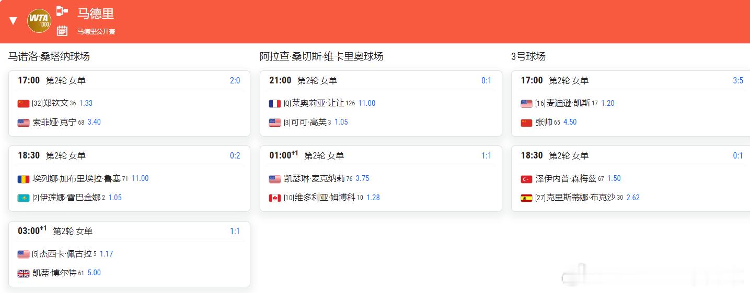The height and width of the screenshot is (293, 750).
Task: Click US flag beside 索菲娅·克宁
Action: [24, 123]
